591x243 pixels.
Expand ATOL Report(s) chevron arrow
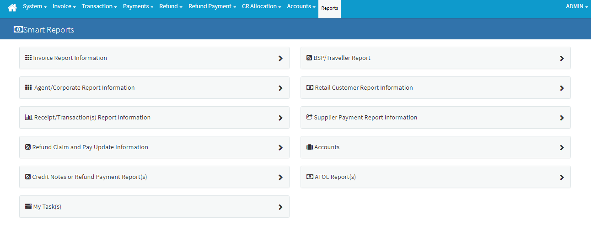point(562,178)
